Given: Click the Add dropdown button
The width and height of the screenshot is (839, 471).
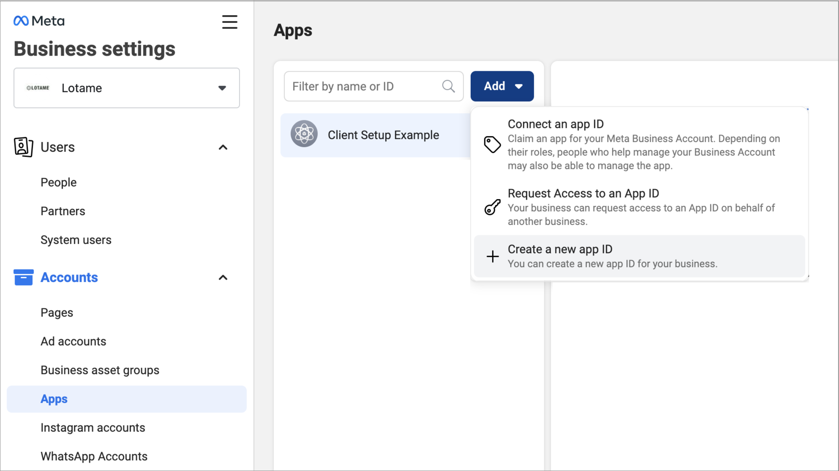Looking at the screenshot, I should click(502, 86).
